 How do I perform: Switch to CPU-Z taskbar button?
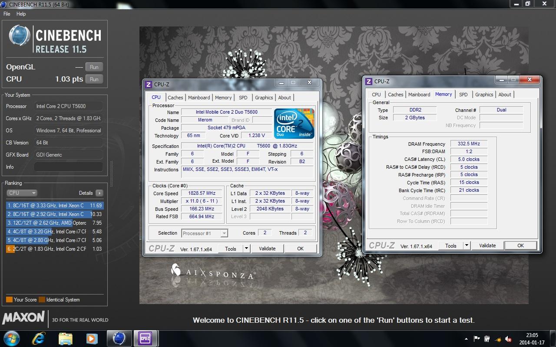click(145, 338)
